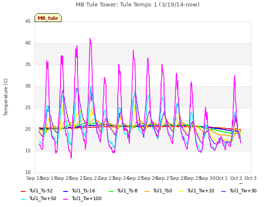
Task: Select the Tul1_Tw+100 legend label
Action: pos(87,198)
